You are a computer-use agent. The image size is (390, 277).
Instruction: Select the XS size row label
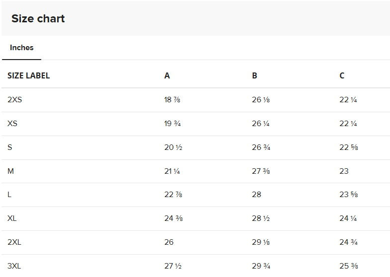coord(12,124)
